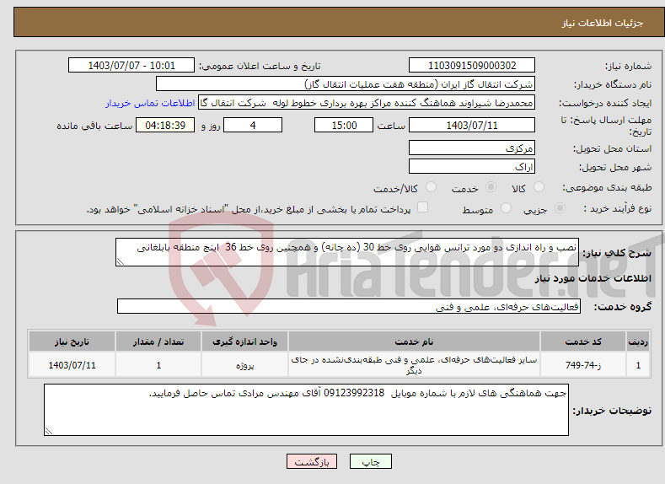
Task: Click the تاریخ نیاز column header
Action: 72,341
